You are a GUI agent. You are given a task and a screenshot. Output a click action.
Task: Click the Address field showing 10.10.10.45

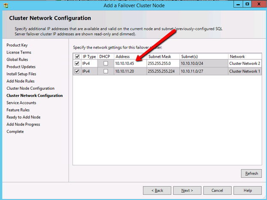pos(130,64)
